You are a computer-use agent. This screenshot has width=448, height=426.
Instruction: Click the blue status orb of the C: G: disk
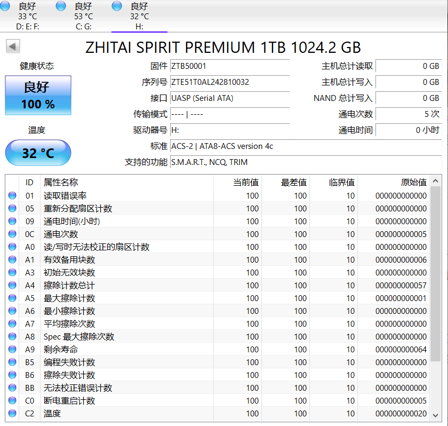61,6
